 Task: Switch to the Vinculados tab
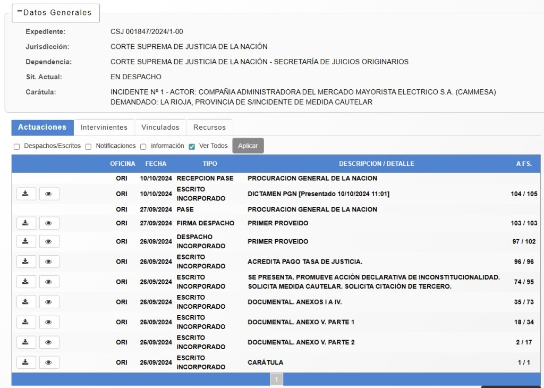point(160,128)
